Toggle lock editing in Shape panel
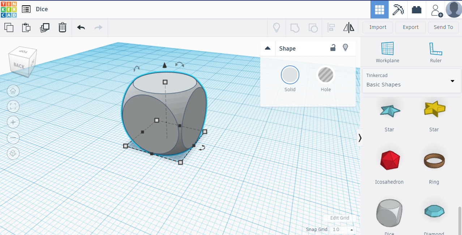462x235 pixels. [x=333, y=48]
